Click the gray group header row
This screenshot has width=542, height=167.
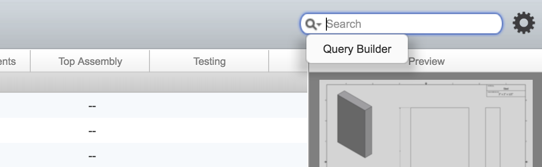click(154, 82)
